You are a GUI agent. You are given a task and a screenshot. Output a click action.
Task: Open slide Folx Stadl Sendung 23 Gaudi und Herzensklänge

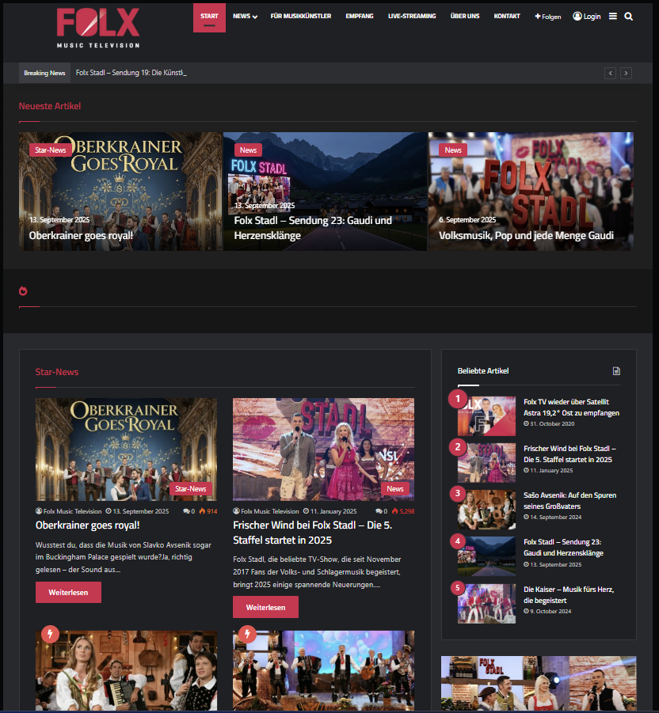313,228
